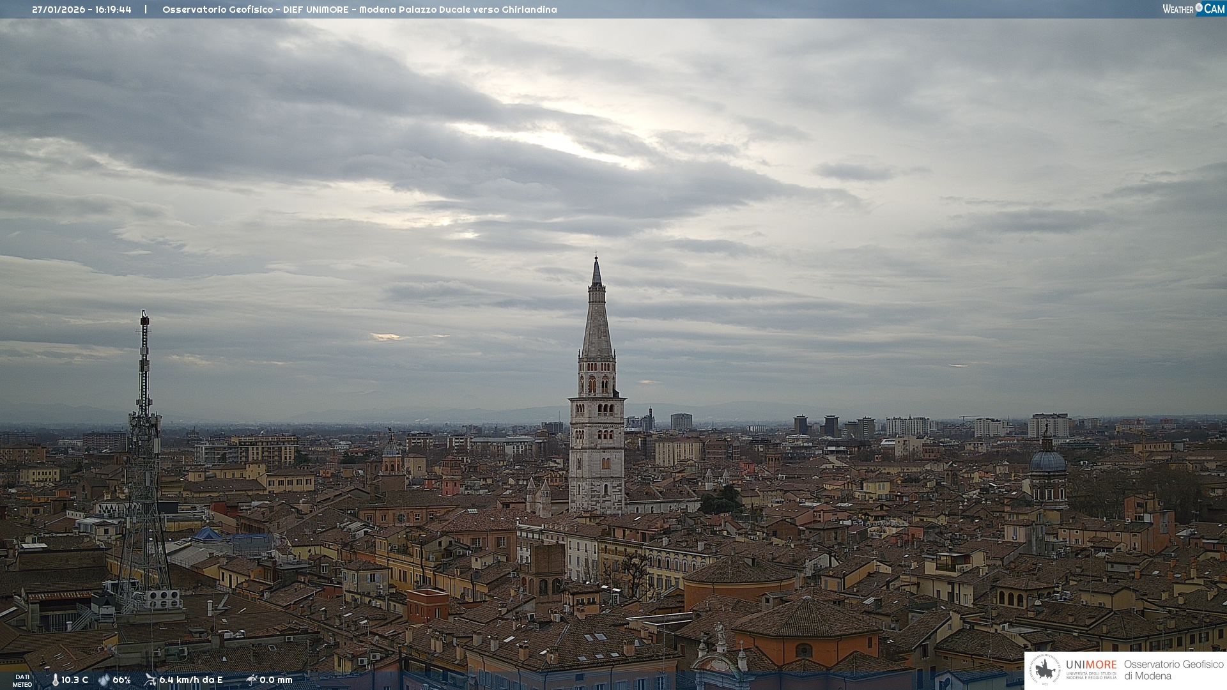Click the 27/01/2026 date and time stamp
Image resolution: width=1227 pixels, height=690 pixels.
click(82, 10)
